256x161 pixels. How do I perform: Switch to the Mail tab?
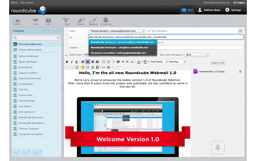click(x=187, y=10)
